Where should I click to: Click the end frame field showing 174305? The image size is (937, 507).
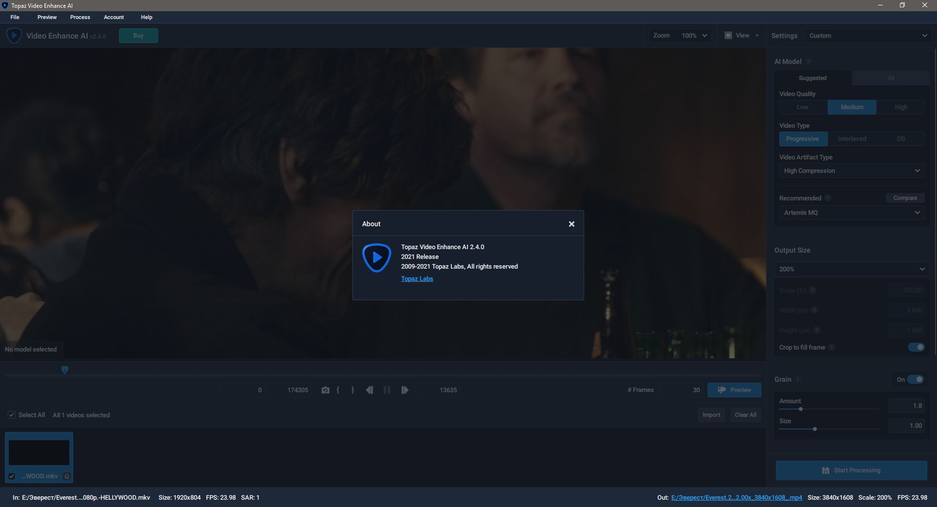coord(289,390)
